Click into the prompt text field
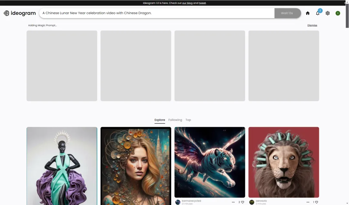This screenshot has width=349, height=205. click(157, 13)
